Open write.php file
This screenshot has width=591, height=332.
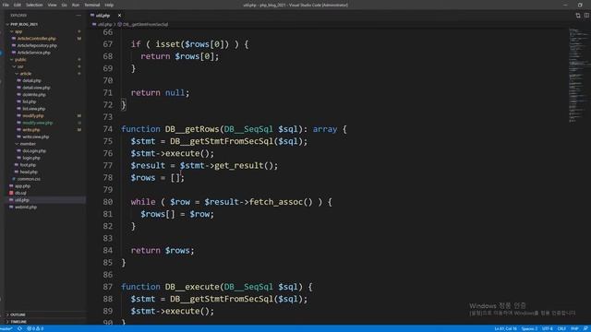(x=30, y=130)
